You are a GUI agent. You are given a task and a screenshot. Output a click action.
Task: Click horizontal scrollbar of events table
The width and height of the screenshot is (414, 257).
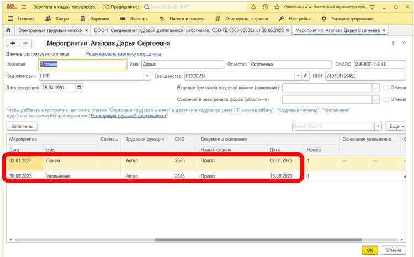tap(258, 240)
